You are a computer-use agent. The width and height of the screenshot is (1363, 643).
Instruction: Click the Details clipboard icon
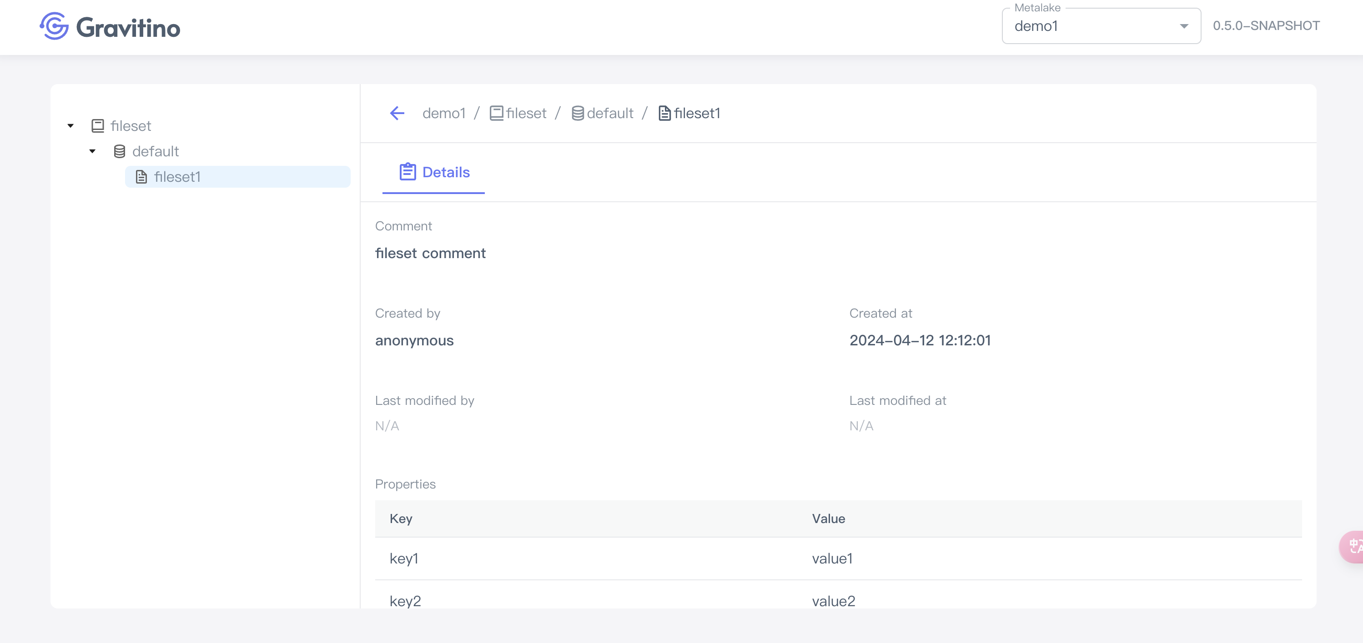click(x=407, y=172)
